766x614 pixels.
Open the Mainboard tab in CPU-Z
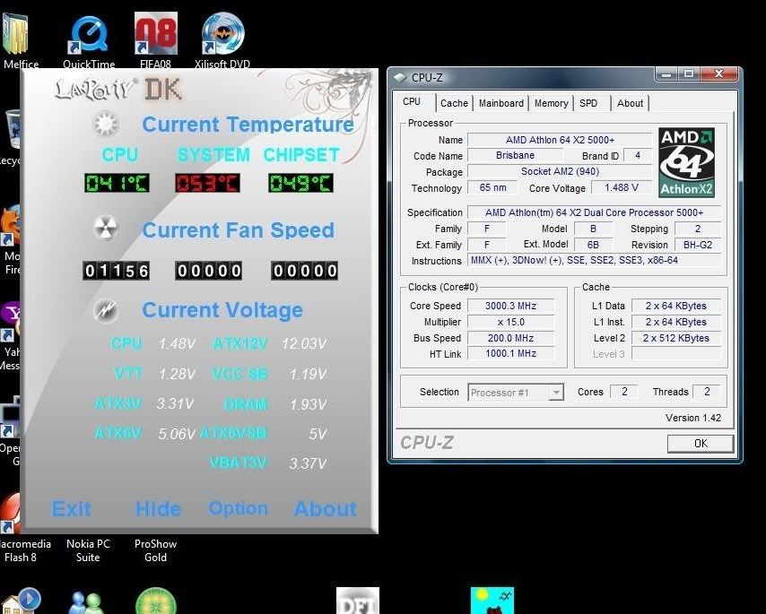click(501, 103)
